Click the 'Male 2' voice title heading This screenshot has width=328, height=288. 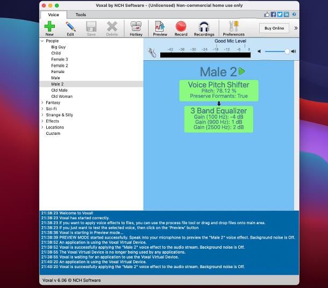point(218,71)
